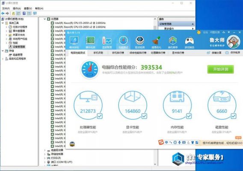Click Forward arrow in Computer Management toolbar
This screenshot has height=171, width=243.
7,14
